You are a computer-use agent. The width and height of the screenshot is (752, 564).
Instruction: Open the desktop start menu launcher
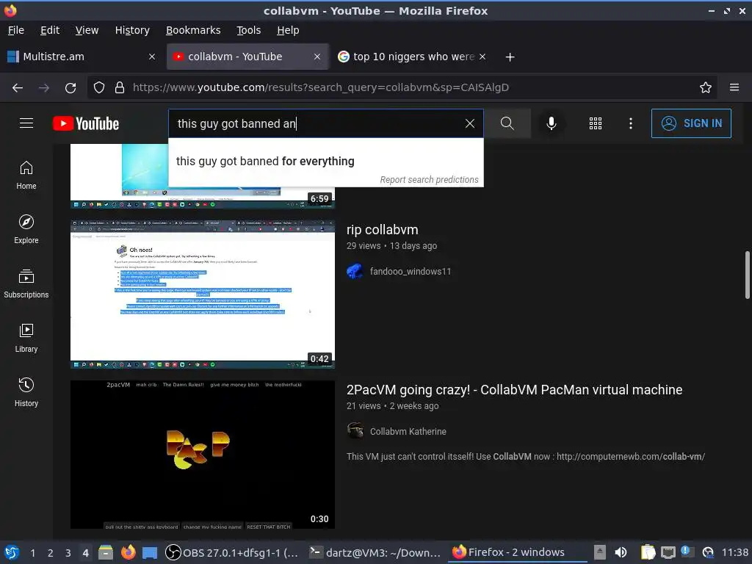pos(12,552)
